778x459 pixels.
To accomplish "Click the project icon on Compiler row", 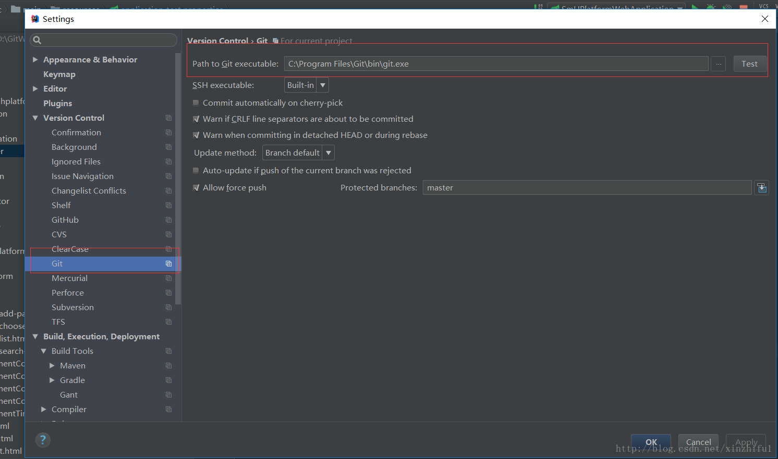I will click(x=168, y=410).
